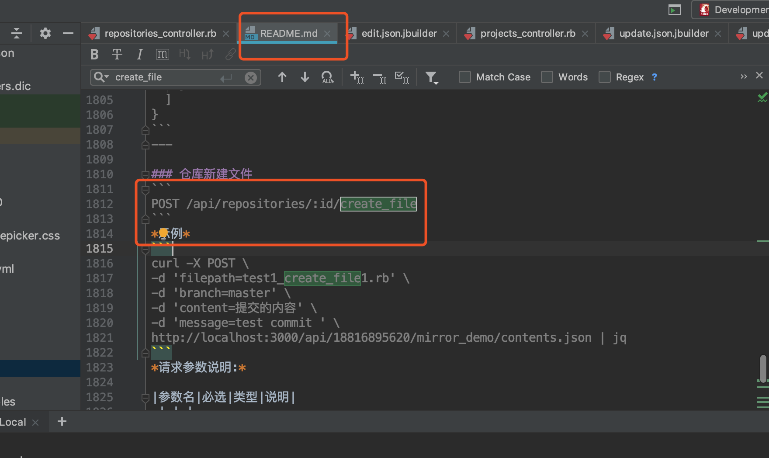
Task: Click 'branch=master' text on line 1818
Action: click(225, 293)
